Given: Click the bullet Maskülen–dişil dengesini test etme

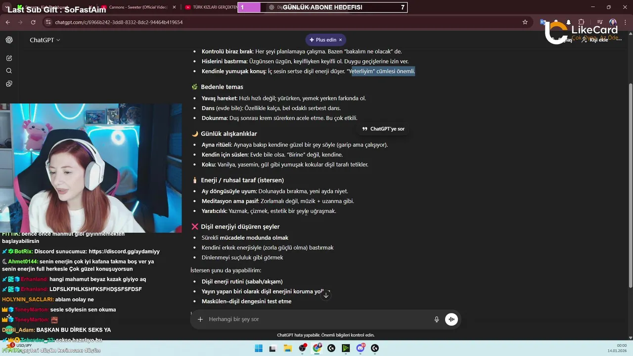Looking at the screenshot, I should coord(246,302).
